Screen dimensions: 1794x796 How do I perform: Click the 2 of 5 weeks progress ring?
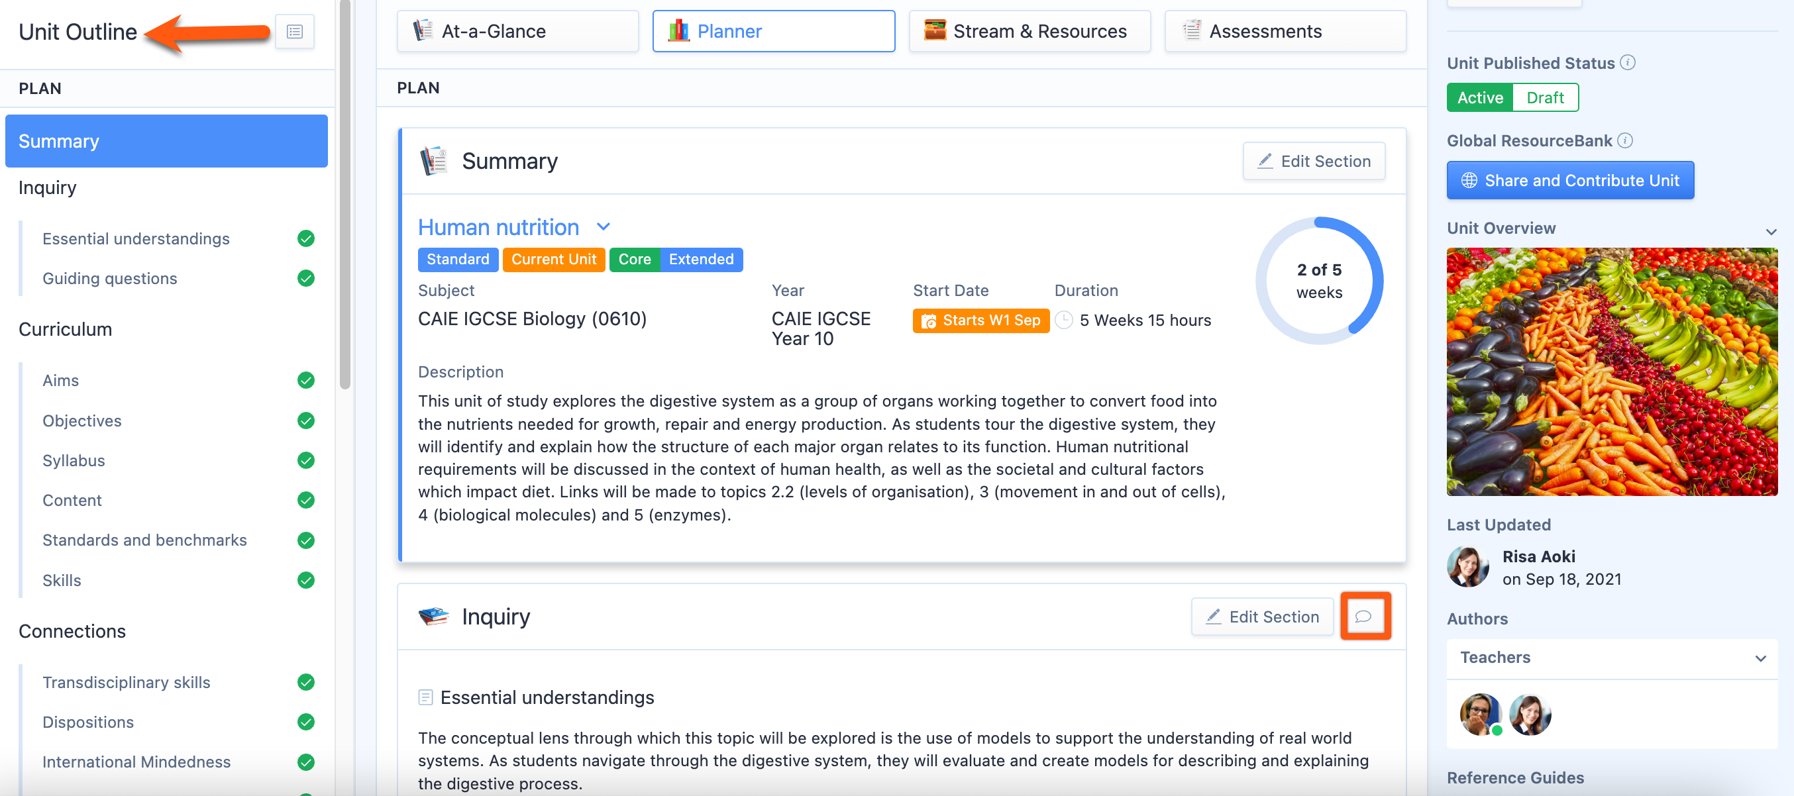pyautogui.click(x=1318, y=281)
